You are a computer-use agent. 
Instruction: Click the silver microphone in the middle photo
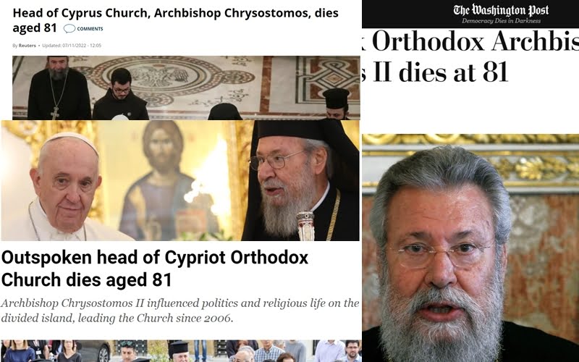click(305, 225)
